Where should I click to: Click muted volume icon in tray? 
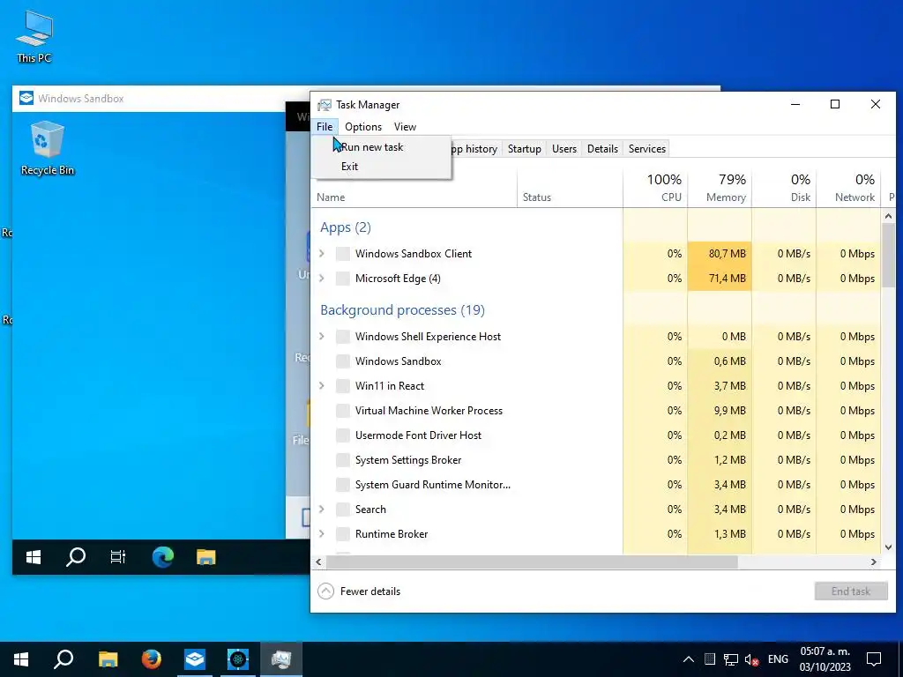[751, 659]
